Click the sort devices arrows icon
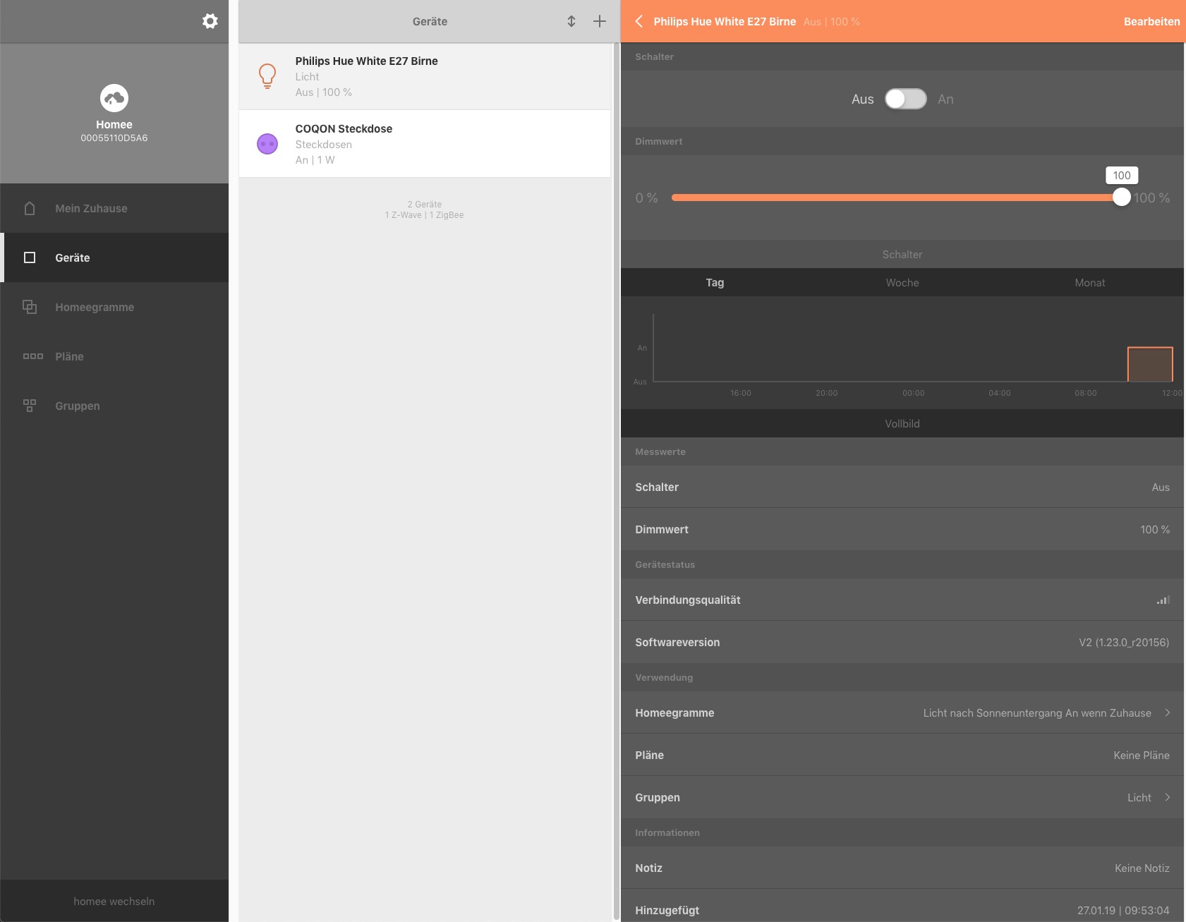 click(571, 21)
